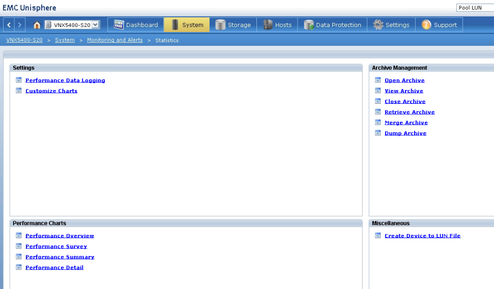Click the back navigation arrow
The height and width of the screenshot is (289, 494).
9,25
